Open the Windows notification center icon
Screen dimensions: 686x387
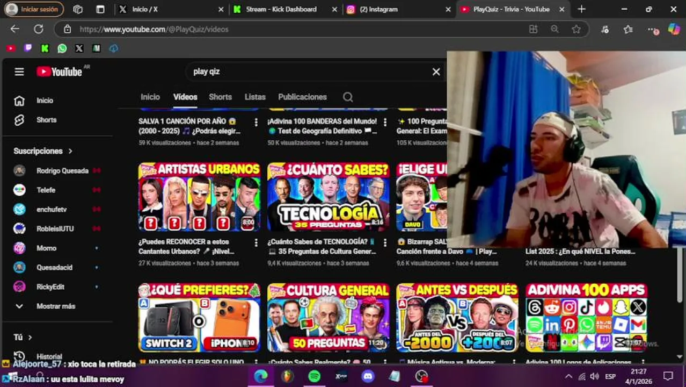pos(668,376)
